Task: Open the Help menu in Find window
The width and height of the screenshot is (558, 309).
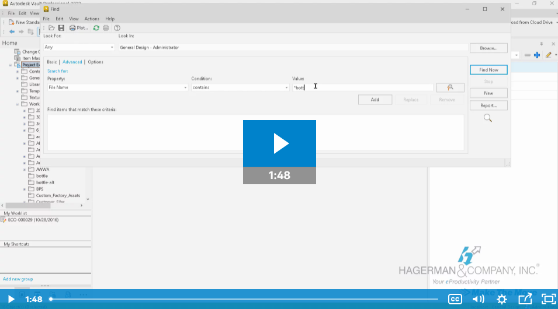Action: 110,19
